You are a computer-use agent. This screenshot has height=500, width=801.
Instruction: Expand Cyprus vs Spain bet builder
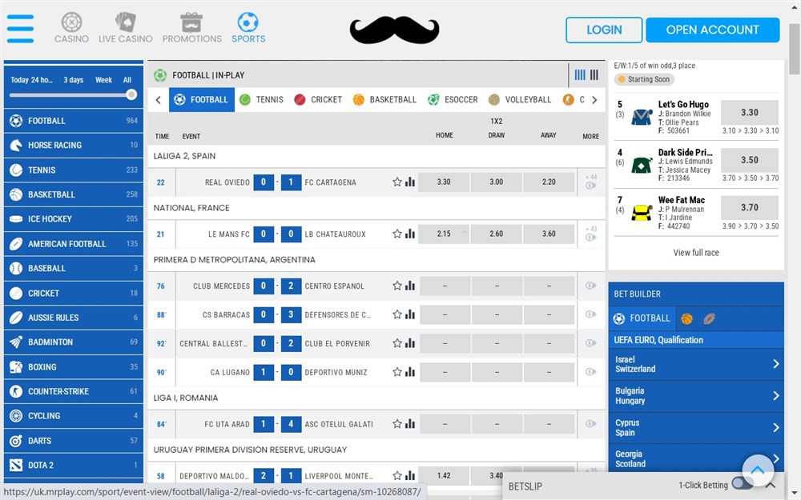click(x=696, y=427)
